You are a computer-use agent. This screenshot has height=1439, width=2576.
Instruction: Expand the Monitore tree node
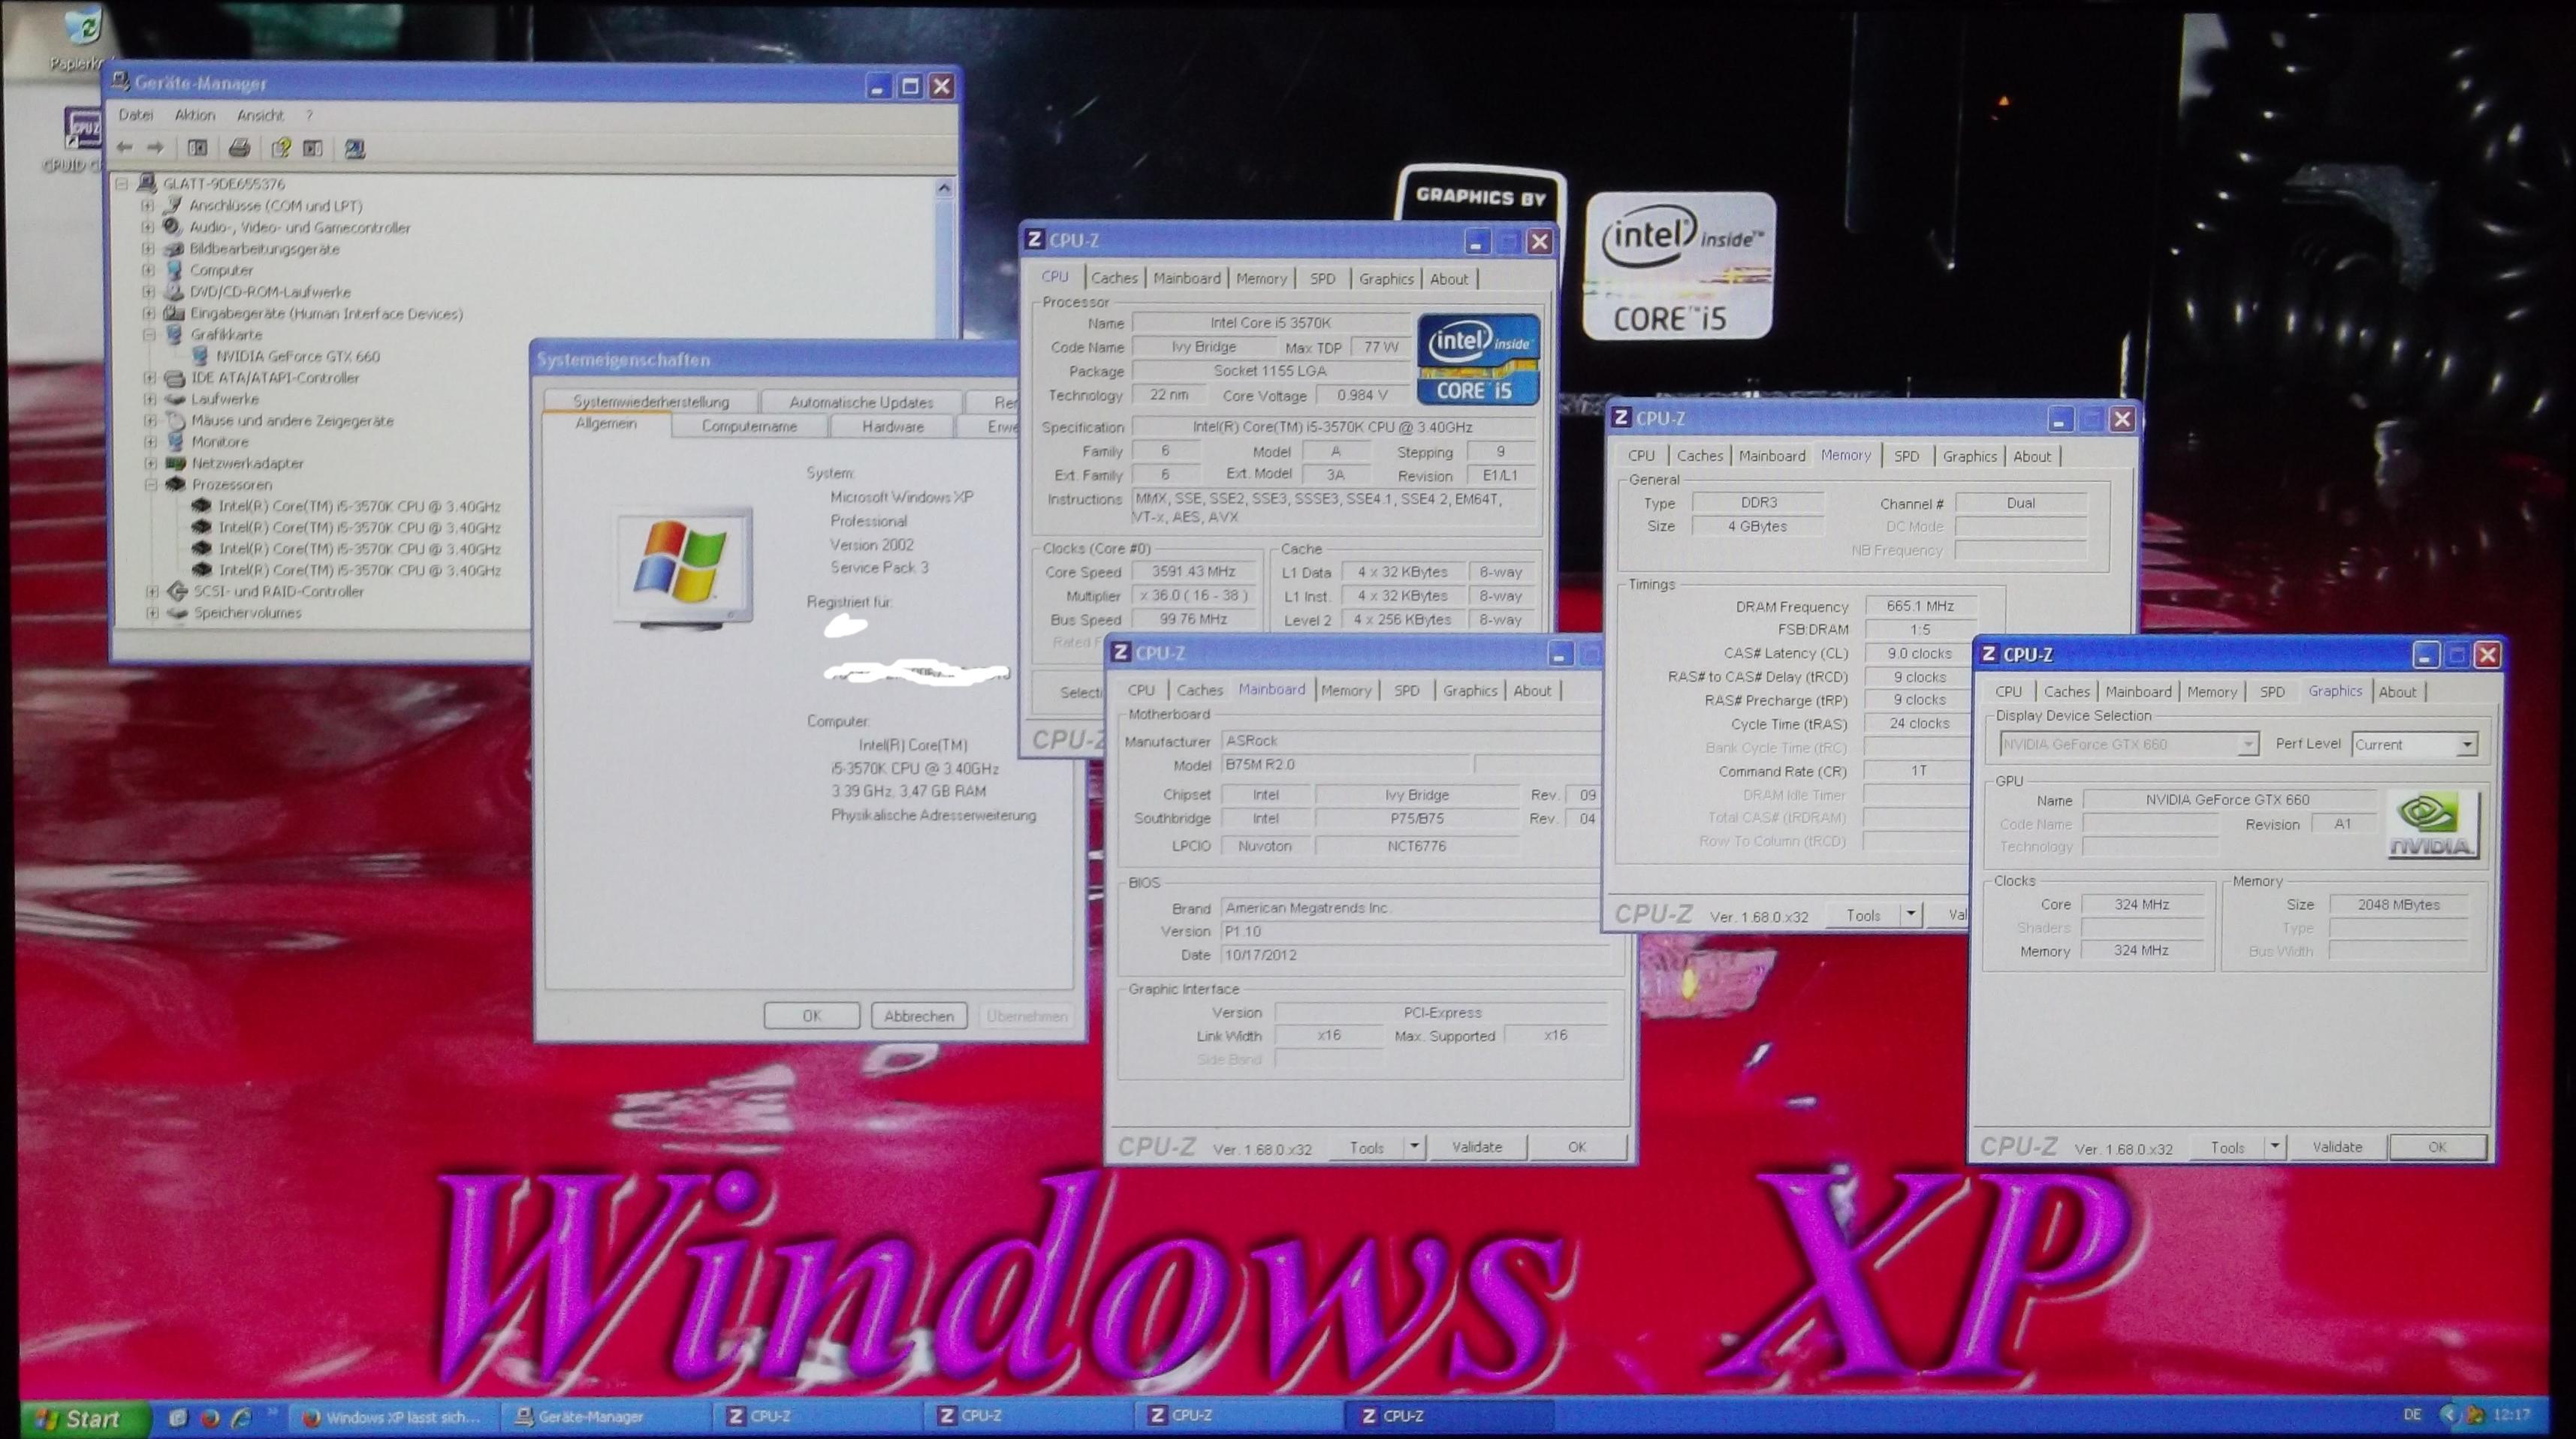click(150, 441)
